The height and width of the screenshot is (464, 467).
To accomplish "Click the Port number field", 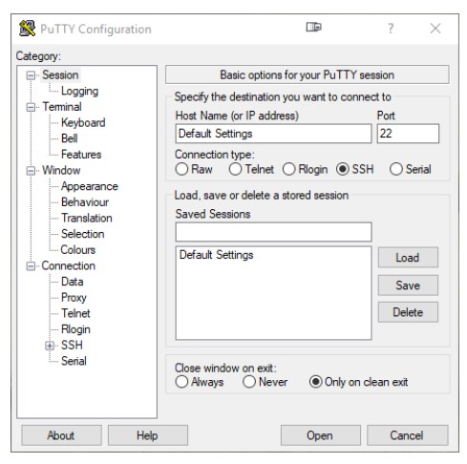I will 408,134.
